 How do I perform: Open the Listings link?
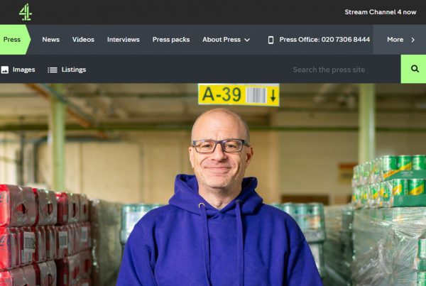tap(74, 70)
